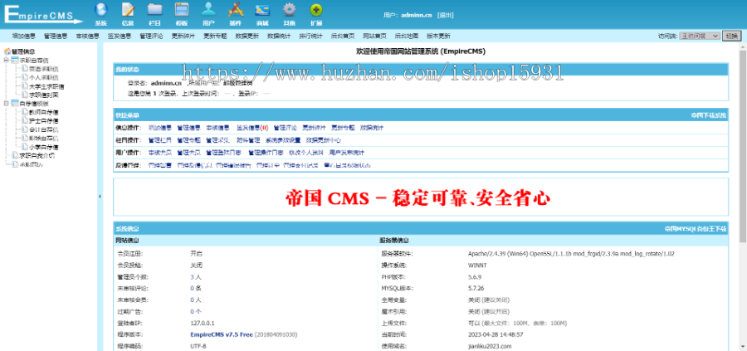Open 后台地图 in navigation bar

(x=407, y=36)
